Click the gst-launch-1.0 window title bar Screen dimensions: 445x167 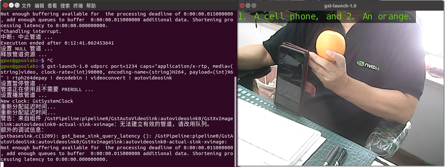click(x=340, y=5)
